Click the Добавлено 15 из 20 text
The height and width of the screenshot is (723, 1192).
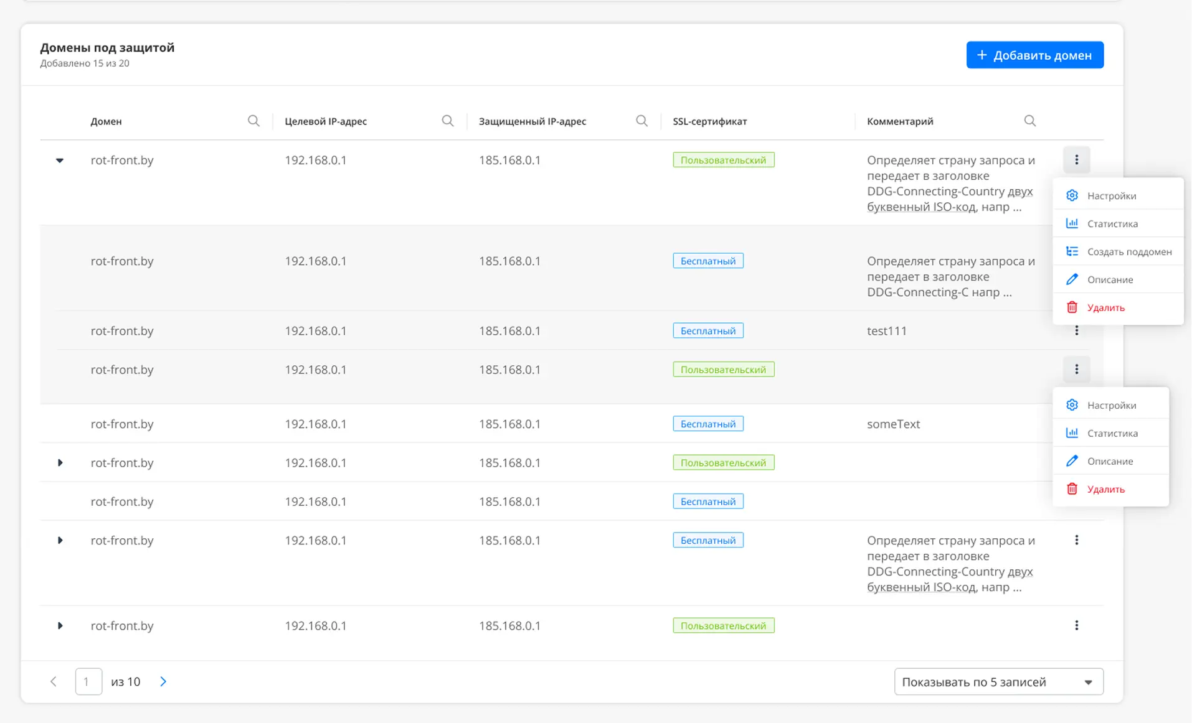[85, 63]
